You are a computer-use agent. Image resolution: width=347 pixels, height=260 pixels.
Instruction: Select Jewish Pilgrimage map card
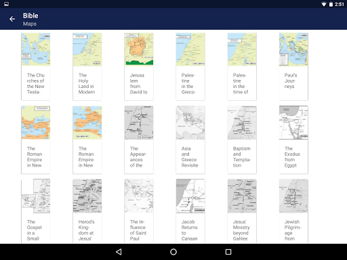293,211
